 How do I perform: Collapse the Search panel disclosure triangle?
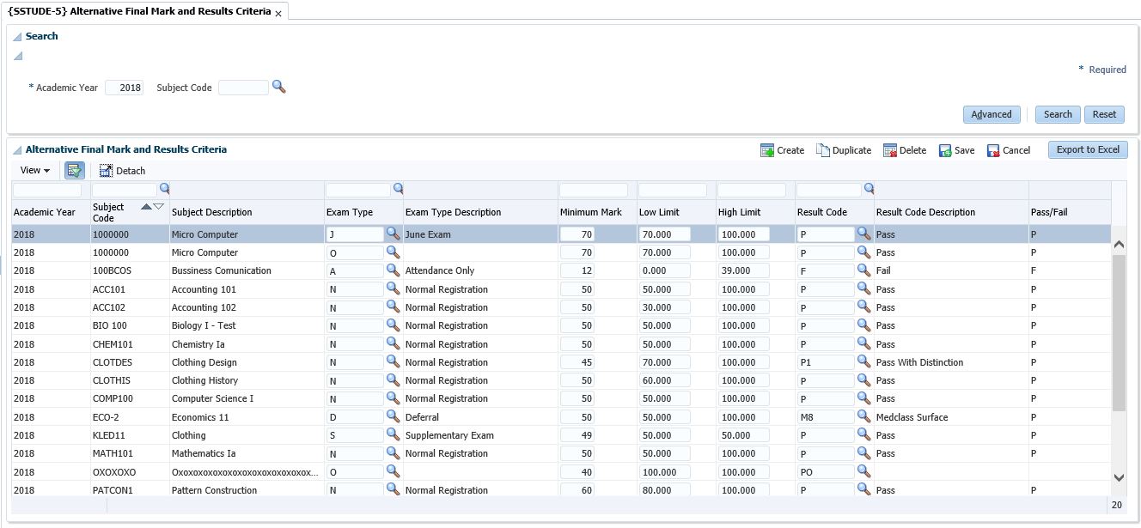17,37
